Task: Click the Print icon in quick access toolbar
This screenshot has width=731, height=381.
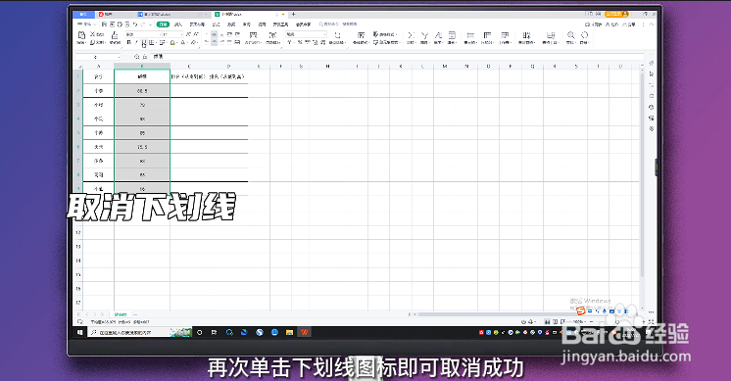Action: tap(120, 24)
